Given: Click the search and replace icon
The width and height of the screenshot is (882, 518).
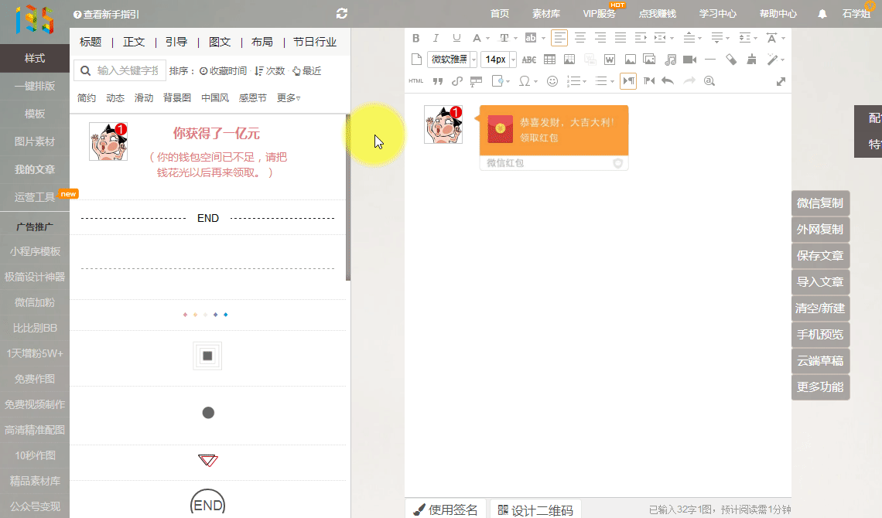Looking at the screenshot, I should [709, 81].
